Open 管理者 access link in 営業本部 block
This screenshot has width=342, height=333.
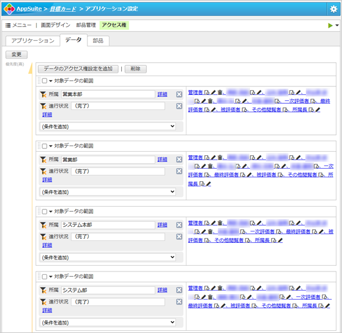[x=196, y=93]
